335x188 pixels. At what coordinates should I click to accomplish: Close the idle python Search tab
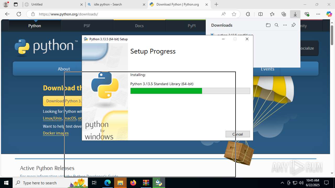point(144,4)
